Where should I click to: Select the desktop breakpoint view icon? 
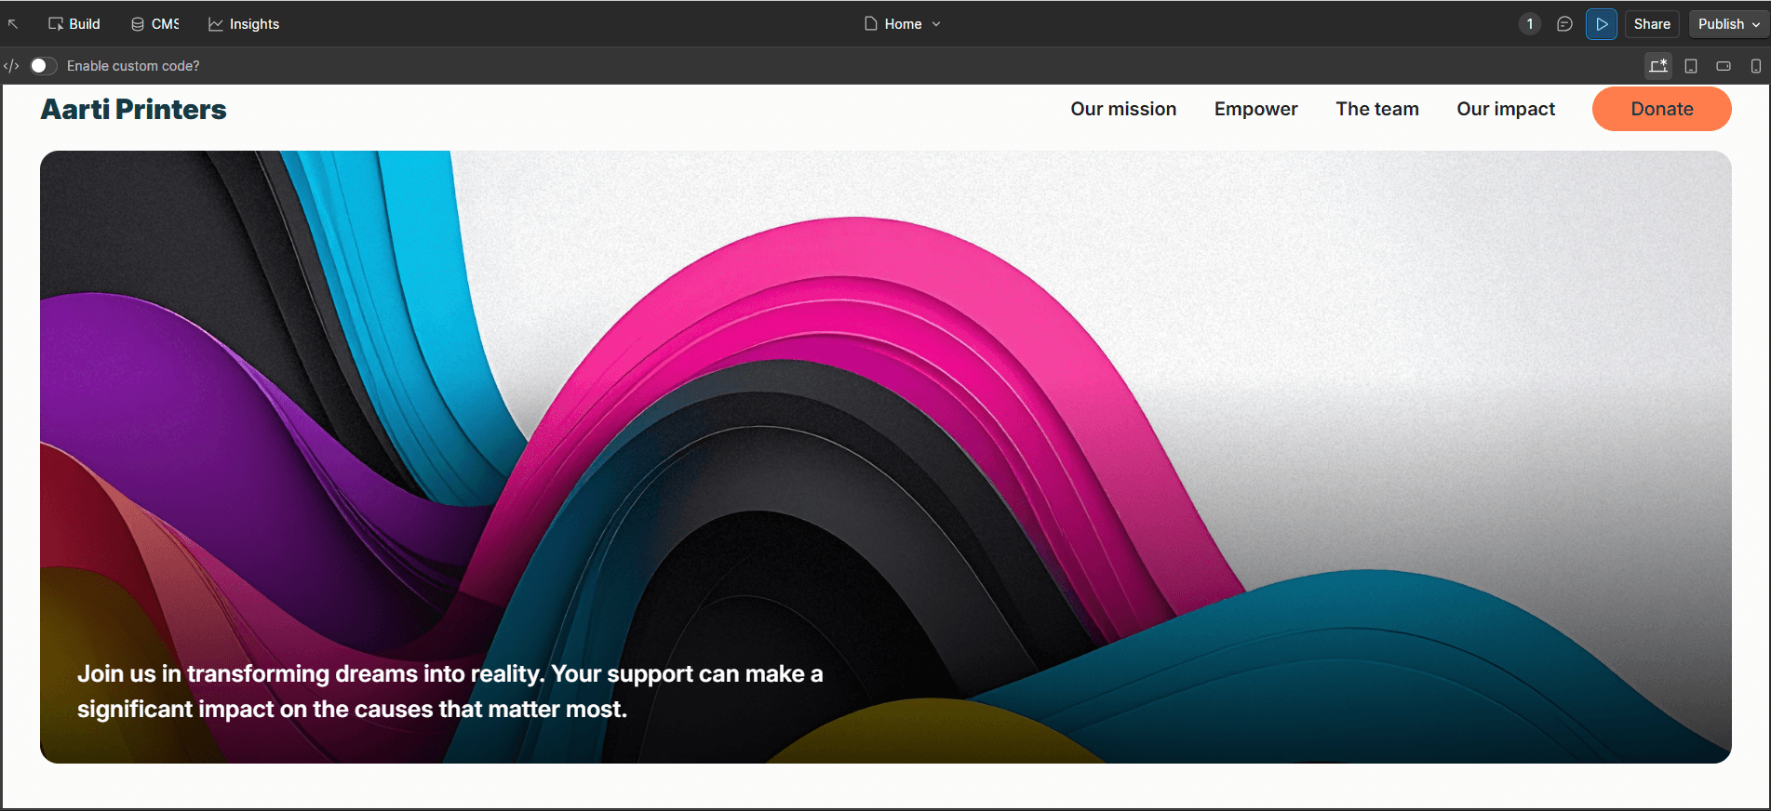pyautogui.click(x=1657, y=66)
